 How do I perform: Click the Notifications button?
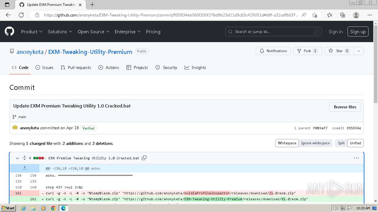tap(273, 51)
